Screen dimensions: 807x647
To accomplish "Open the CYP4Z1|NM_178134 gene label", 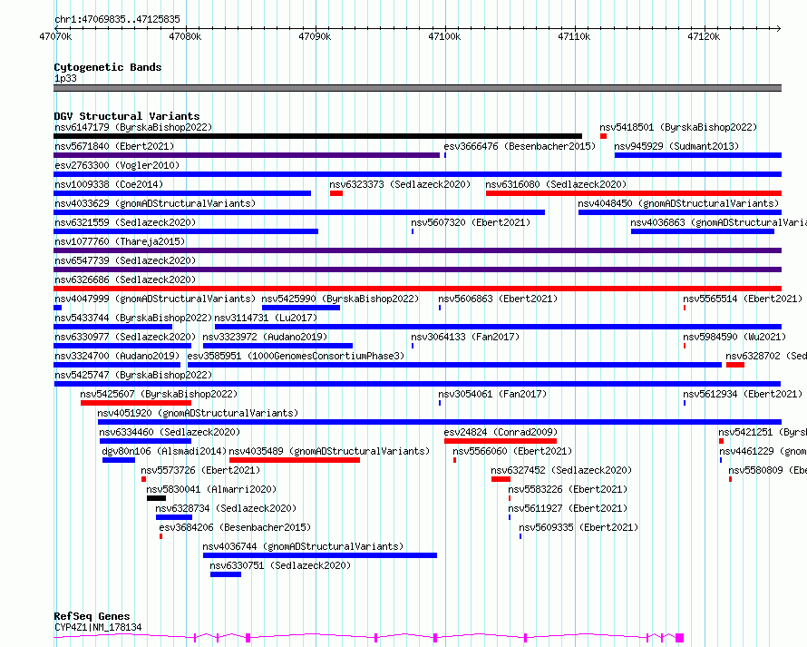I will 98,627.
